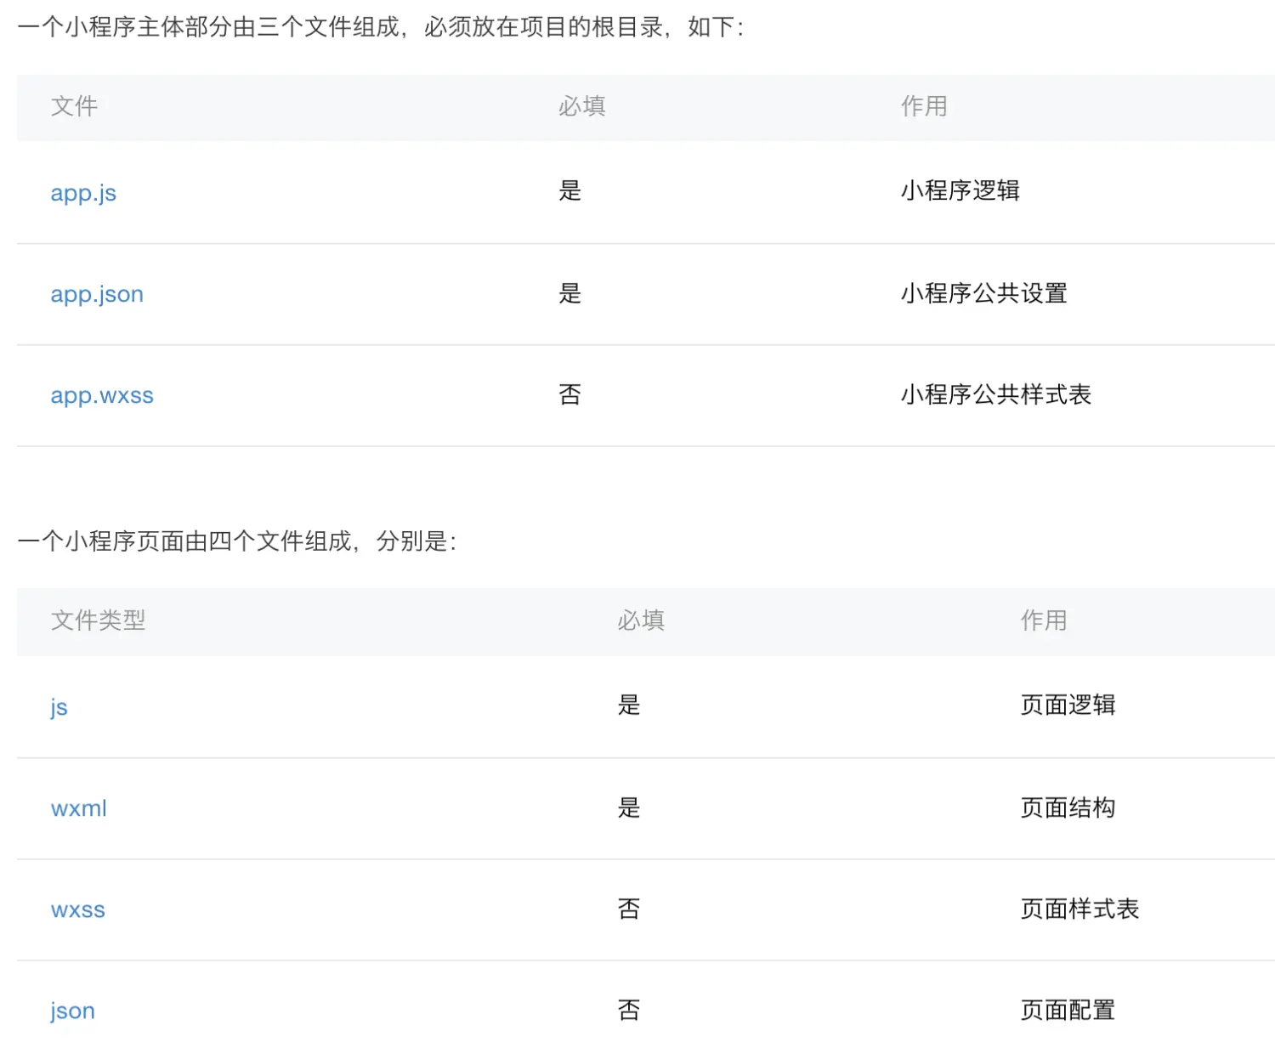
Task: Open the app.js link
Action: pos(83,193)
